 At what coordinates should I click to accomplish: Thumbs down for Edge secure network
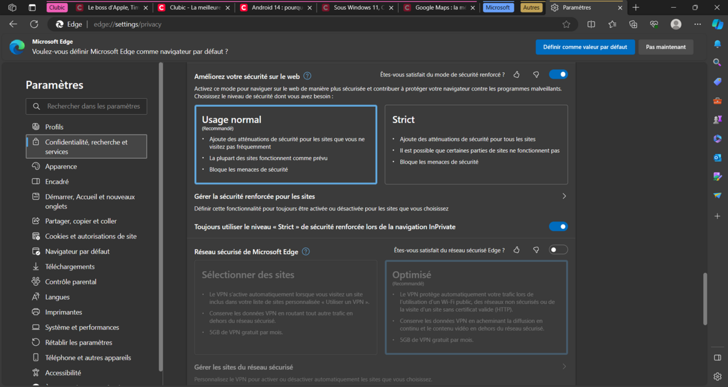click(536, 250)
